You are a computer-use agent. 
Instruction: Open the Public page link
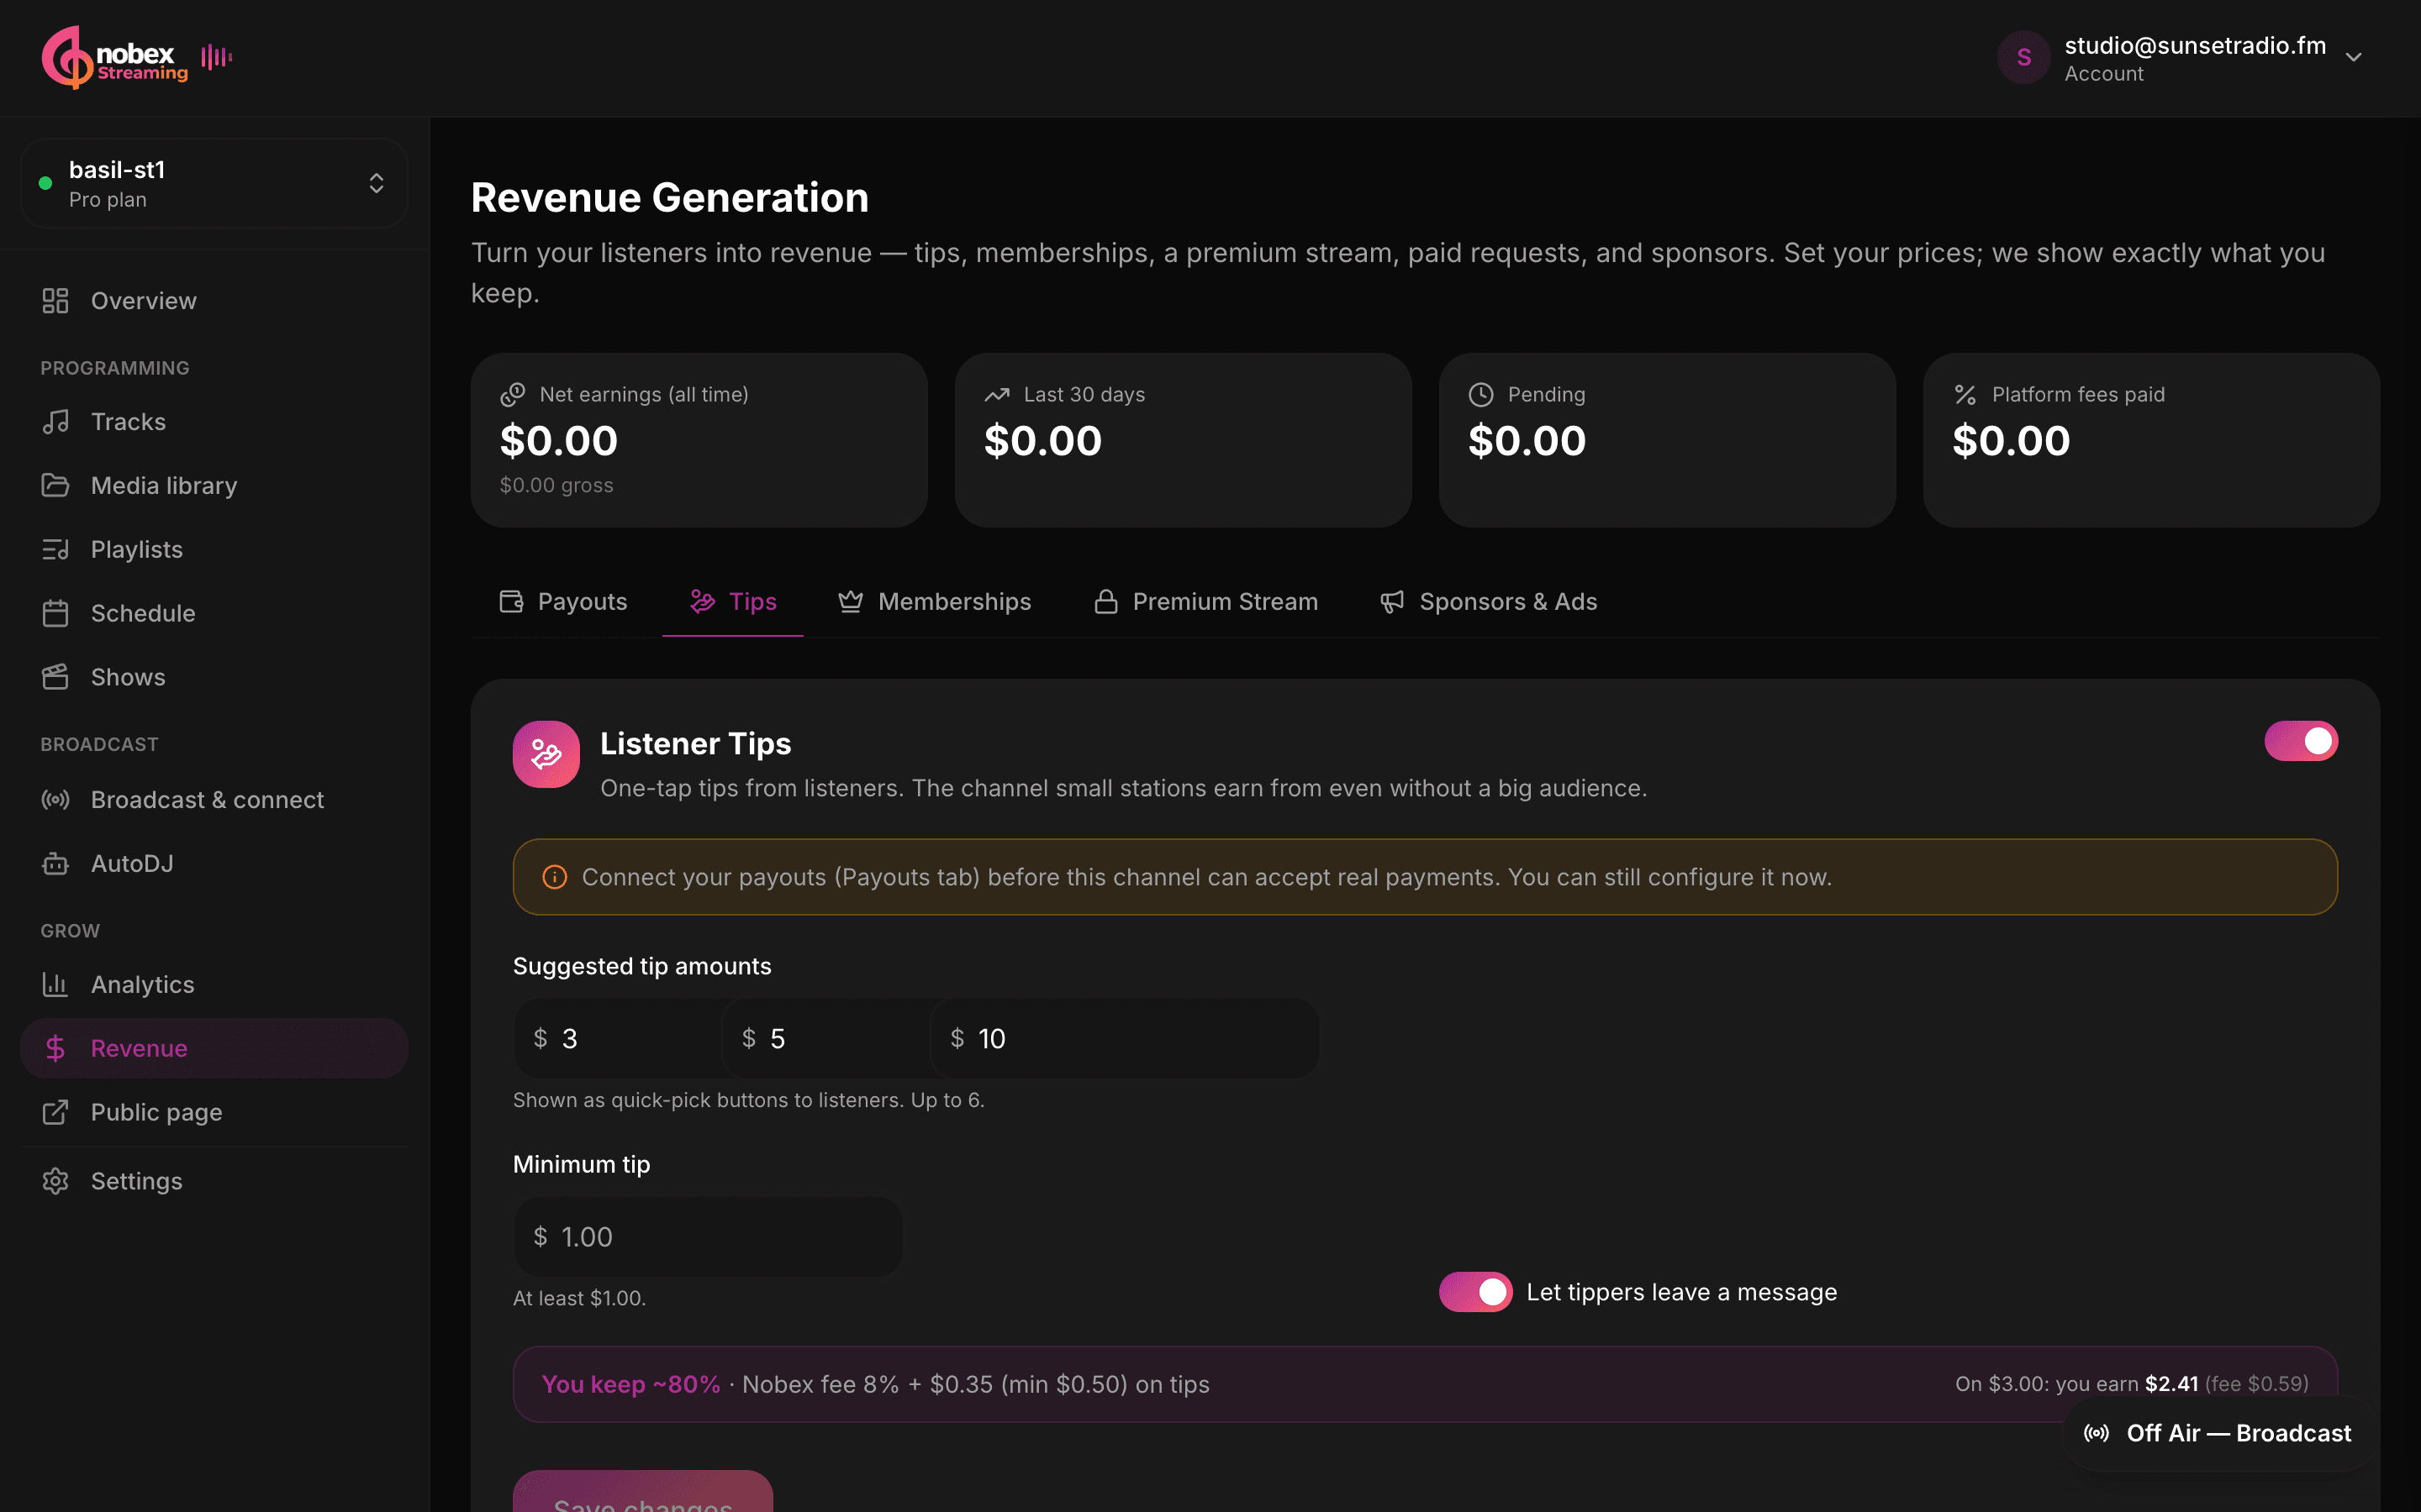tap(214, 1113)
